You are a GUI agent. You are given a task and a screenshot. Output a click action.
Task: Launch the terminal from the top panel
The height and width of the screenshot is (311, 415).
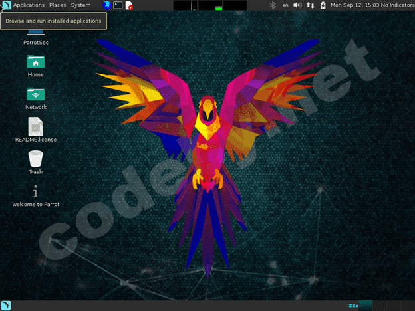pyautogui.click(x=118, y=5)
